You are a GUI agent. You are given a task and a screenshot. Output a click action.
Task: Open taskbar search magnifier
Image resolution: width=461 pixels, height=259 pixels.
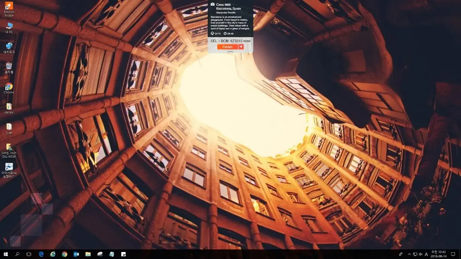17,254
